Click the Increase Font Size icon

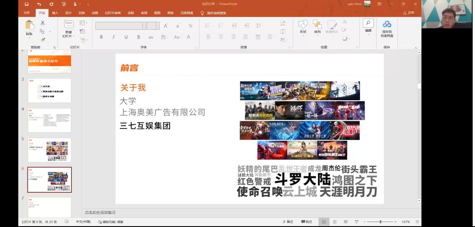point(166,26)
